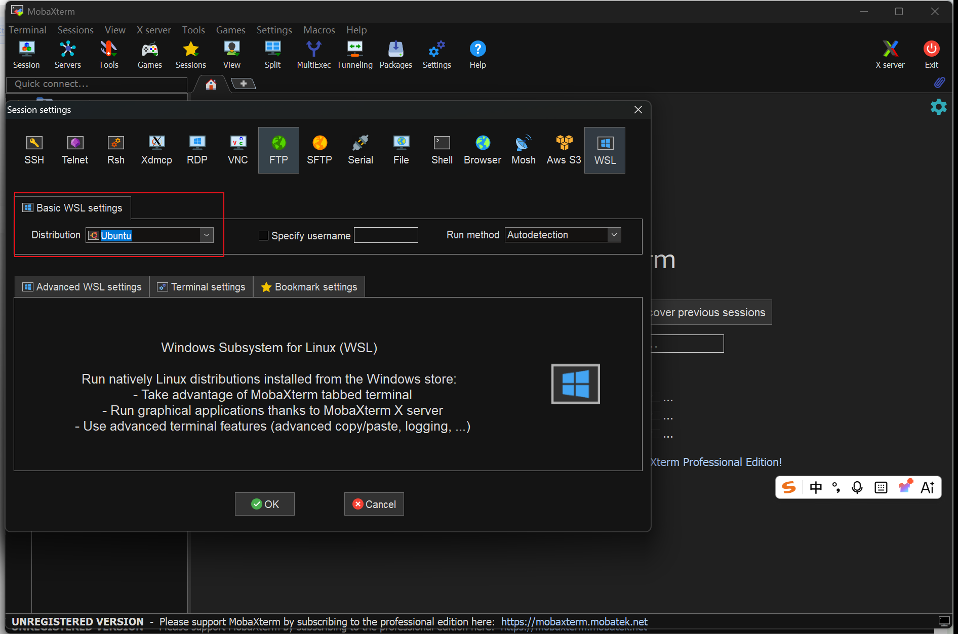The image size is (958, 634).
Task: Open the Sessions star toolbar icon
Action: (191, 55)
